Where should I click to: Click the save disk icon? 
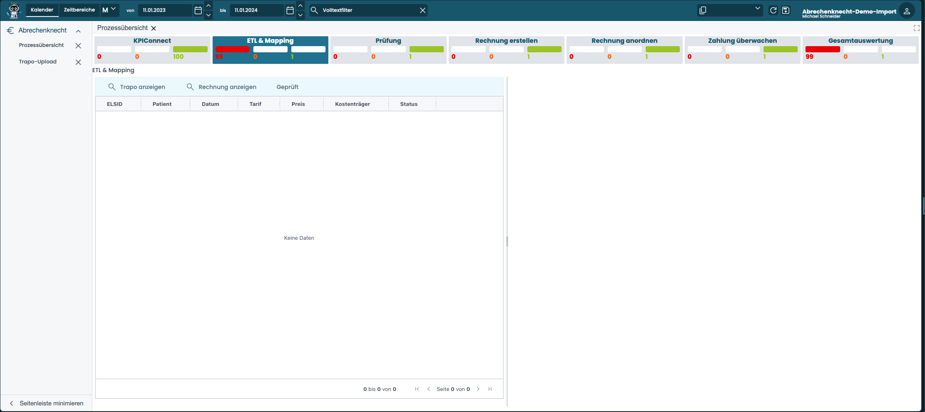coord(786,10)
